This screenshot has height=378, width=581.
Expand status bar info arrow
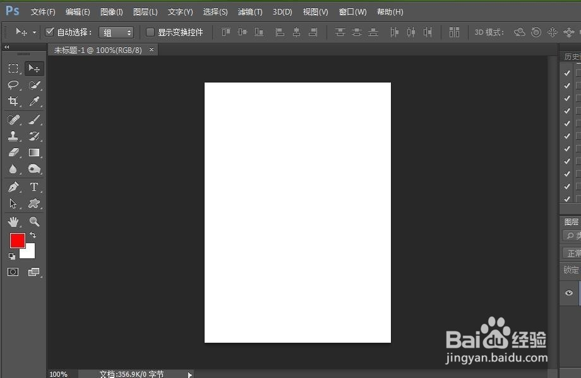click(189, 374)
